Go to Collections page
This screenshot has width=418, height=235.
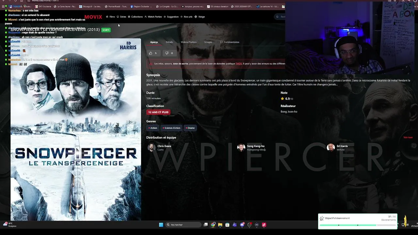135,17
